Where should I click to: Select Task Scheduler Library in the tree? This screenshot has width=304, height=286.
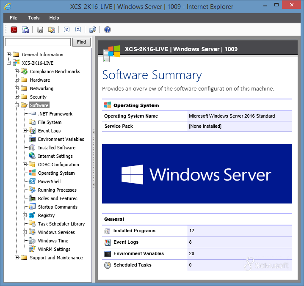[x=61, y=224]
